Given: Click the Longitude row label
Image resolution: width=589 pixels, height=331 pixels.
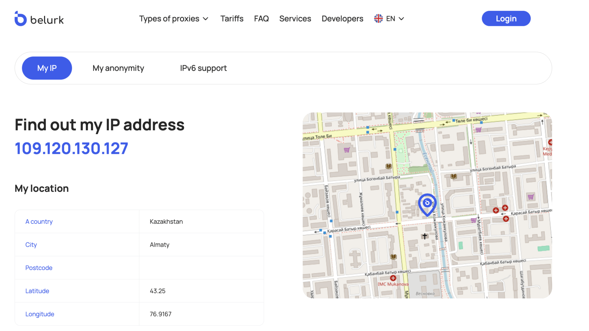Looking at the screenshot, I should [40, 314].
